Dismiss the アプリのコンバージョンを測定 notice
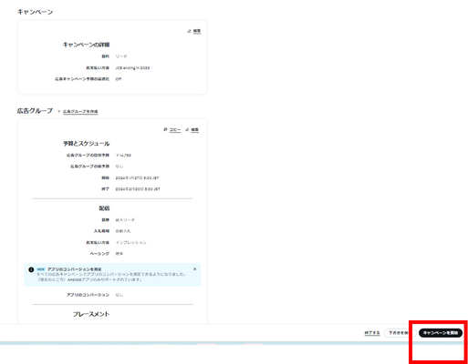The image size is (468, 364). (x=194, y=269)
